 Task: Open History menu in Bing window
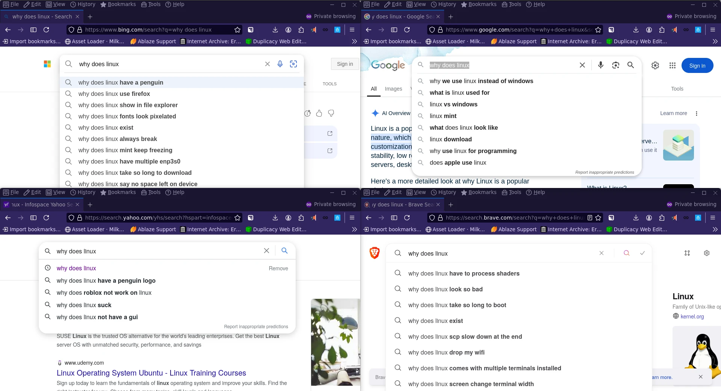[83, 4]
